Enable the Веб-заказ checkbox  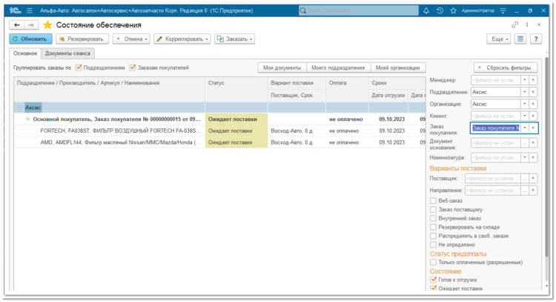point(433,201)
